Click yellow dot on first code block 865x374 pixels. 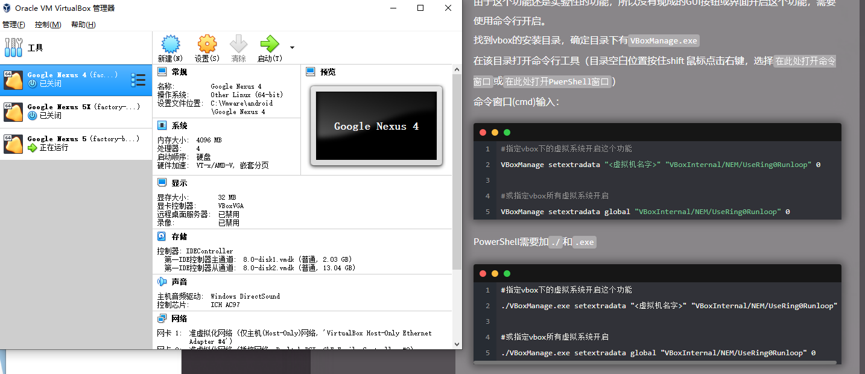click(495, 132)
